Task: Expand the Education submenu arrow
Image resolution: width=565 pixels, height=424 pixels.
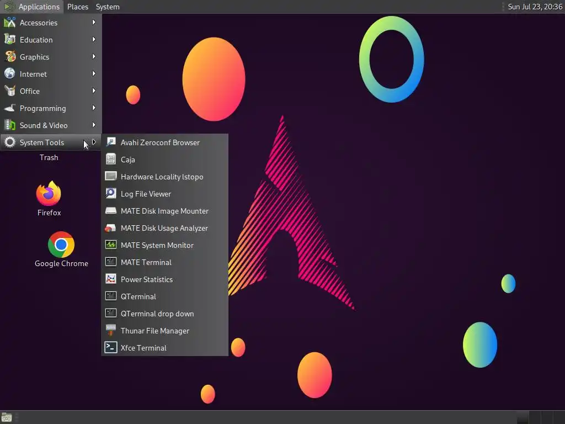Action: click(94, 39)
